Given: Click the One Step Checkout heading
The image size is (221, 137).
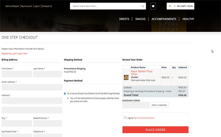Looking at the screenshot, I should click(x=20, y=37).
